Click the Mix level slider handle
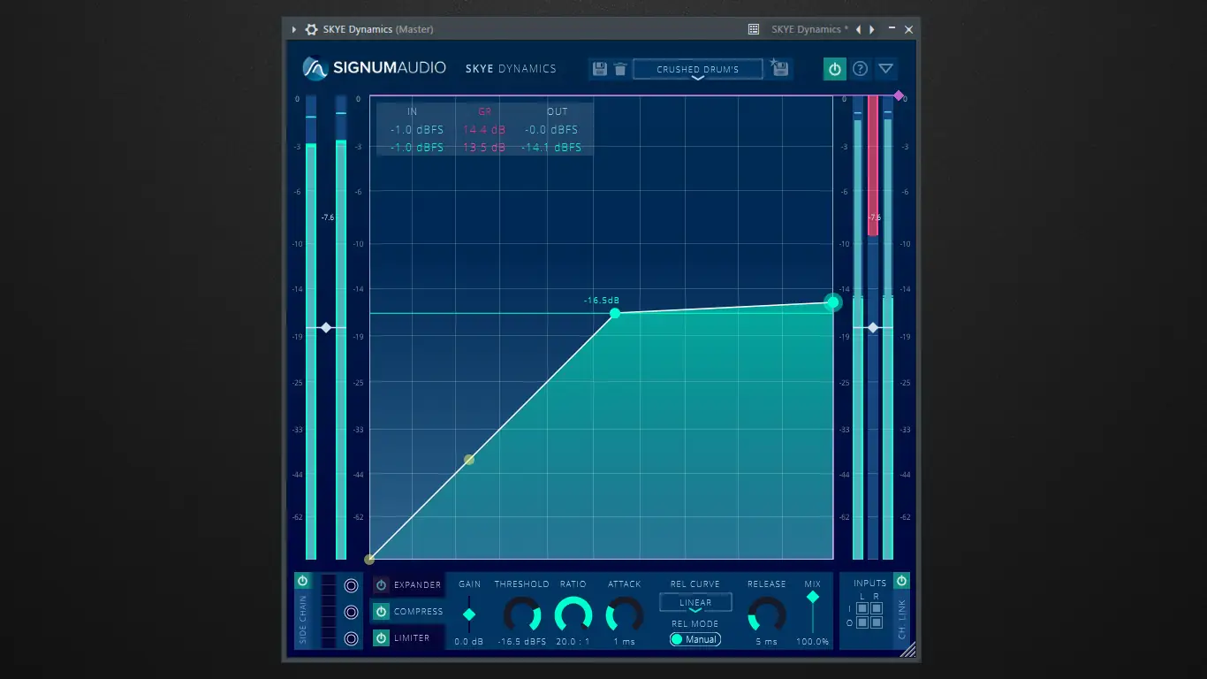Image resolution: width=1207 pixels, height=679 pixels. (813, 597)
